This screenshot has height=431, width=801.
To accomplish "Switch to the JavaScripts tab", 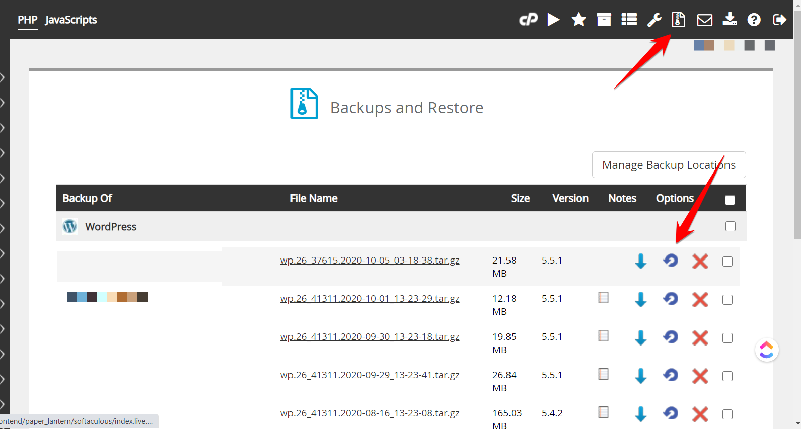I will 71,20.
